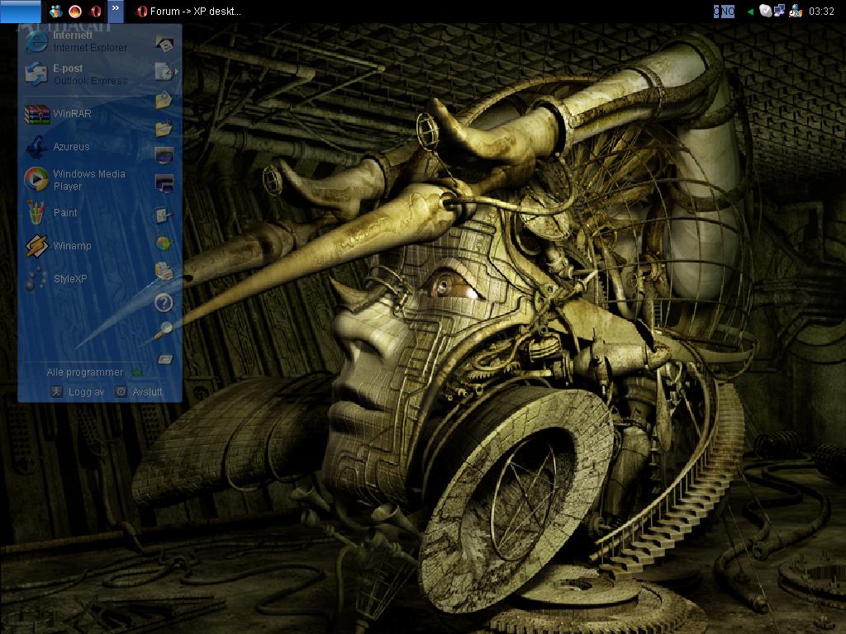
Task: Click the 03:32 clock
Action: [x=822, y=12]
